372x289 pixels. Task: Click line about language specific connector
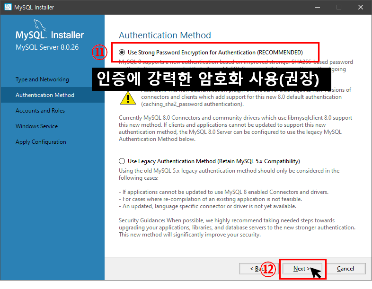208,206
